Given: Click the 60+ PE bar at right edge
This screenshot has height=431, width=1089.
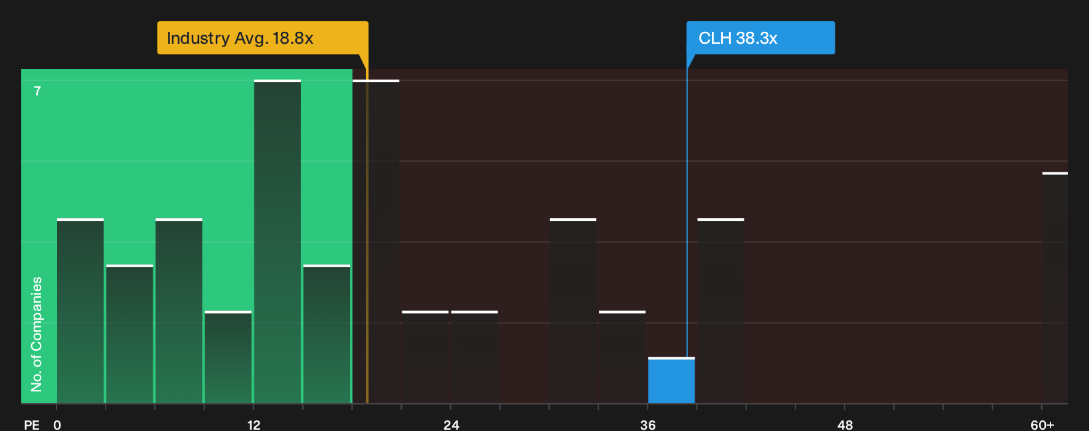Looking at the screenshot, I should pos(1055,288).
